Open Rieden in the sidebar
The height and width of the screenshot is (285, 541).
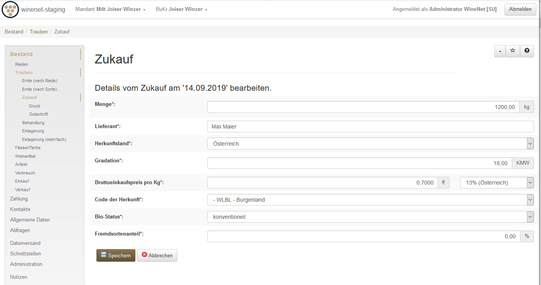pyautogui.click(x=21, y=64)
